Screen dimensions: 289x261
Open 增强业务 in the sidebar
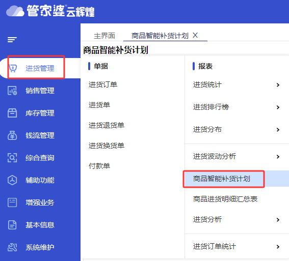click(x=40, y=202)
